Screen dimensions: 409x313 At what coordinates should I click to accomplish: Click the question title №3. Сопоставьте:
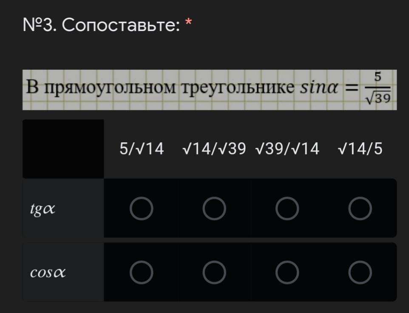click(x=101, y=26)
